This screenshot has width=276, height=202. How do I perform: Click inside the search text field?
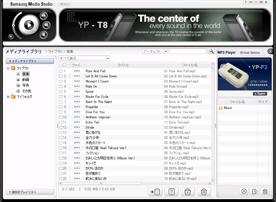[187, 51]
